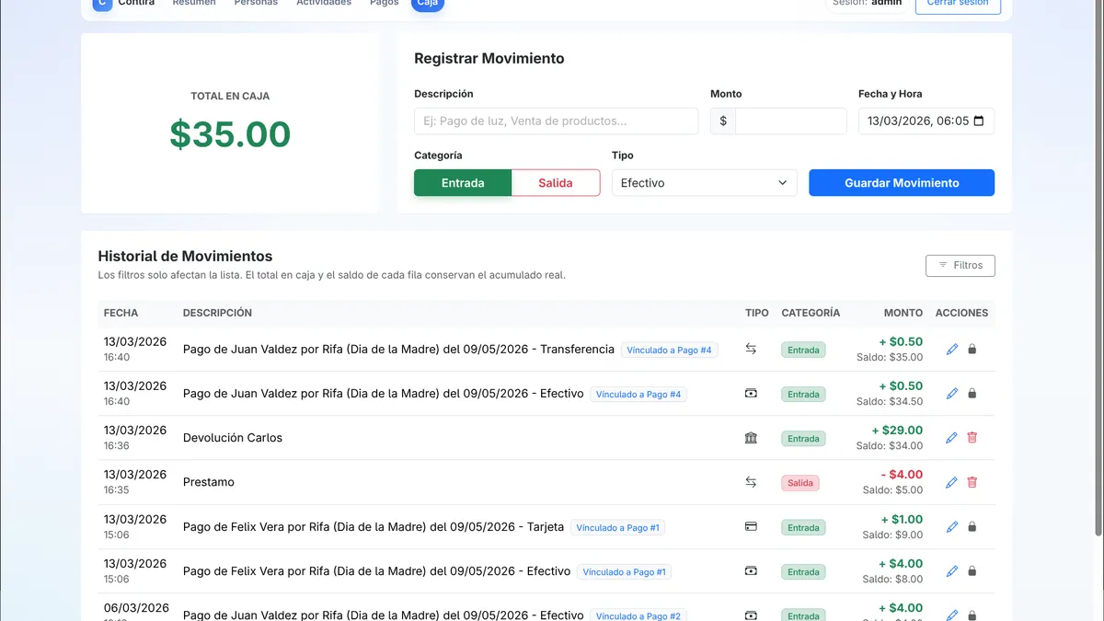
Task: Expand the Filtros panel
Action: 960,265
